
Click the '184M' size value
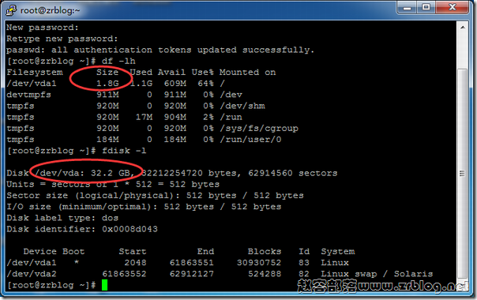(x=107, y=140)
